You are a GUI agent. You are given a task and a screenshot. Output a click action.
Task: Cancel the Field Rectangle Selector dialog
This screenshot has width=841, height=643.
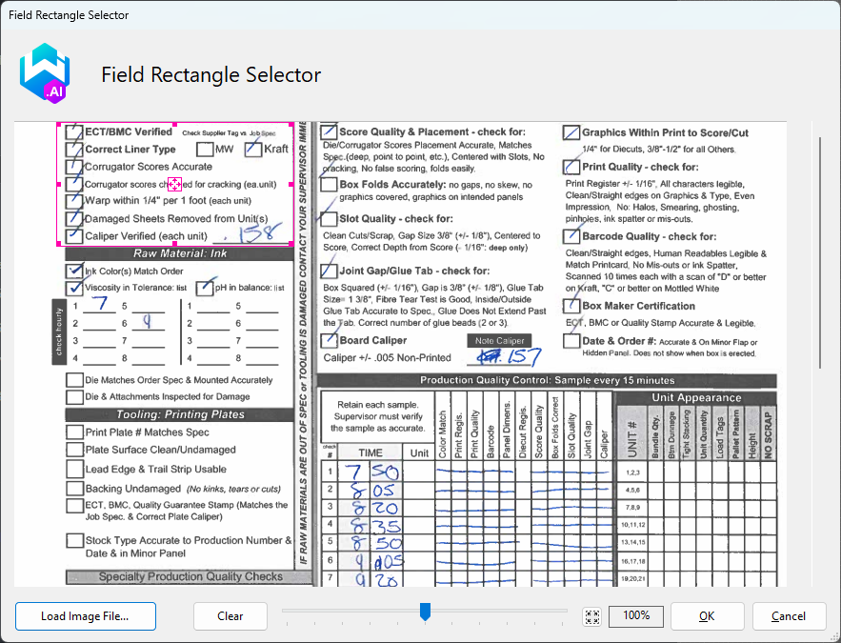[x=789, y=616]
